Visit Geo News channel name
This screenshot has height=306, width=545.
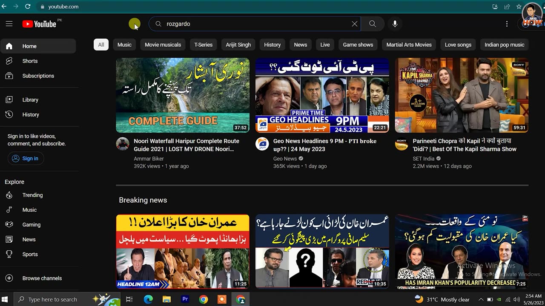(x=285, y=159)
